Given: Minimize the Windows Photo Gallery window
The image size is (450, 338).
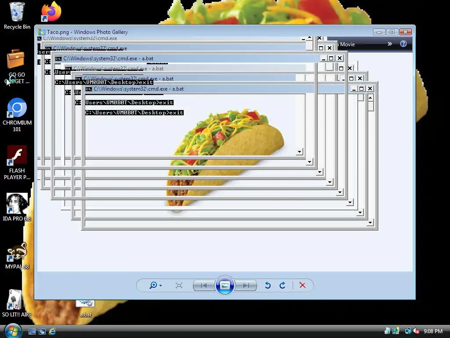Looking at the screenshot, I should (x=379, y=32).
